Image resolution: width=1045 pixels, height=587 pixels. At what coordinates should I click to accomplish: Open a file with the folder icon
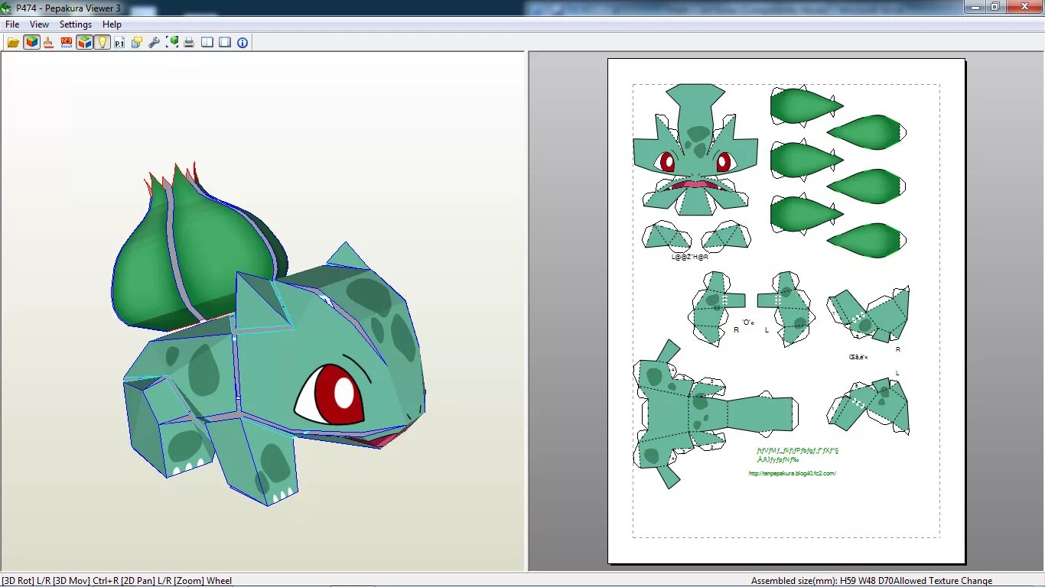coord(13,43)
